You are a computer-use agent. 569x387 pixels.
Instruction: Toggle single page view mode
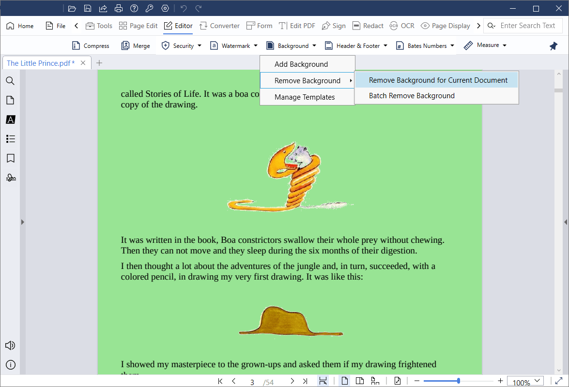(x=344, y=381)
